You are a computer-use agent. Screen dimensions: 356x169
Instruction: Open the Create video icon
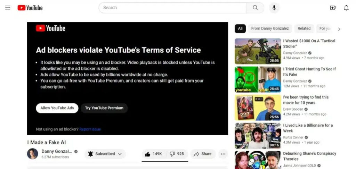pyautogui.click(x=333, y=8)
